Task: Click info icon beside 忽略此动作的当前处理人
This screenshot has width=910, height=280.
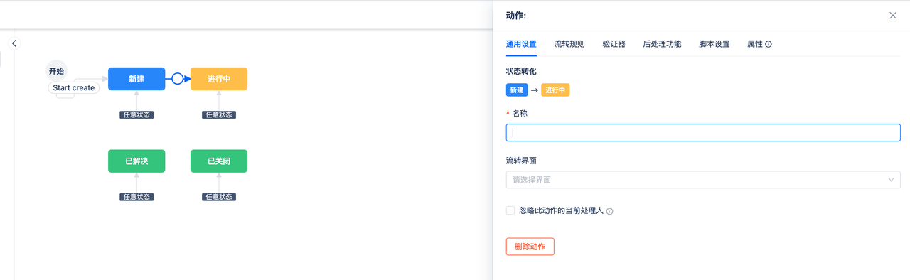Action: coord(609,211)
